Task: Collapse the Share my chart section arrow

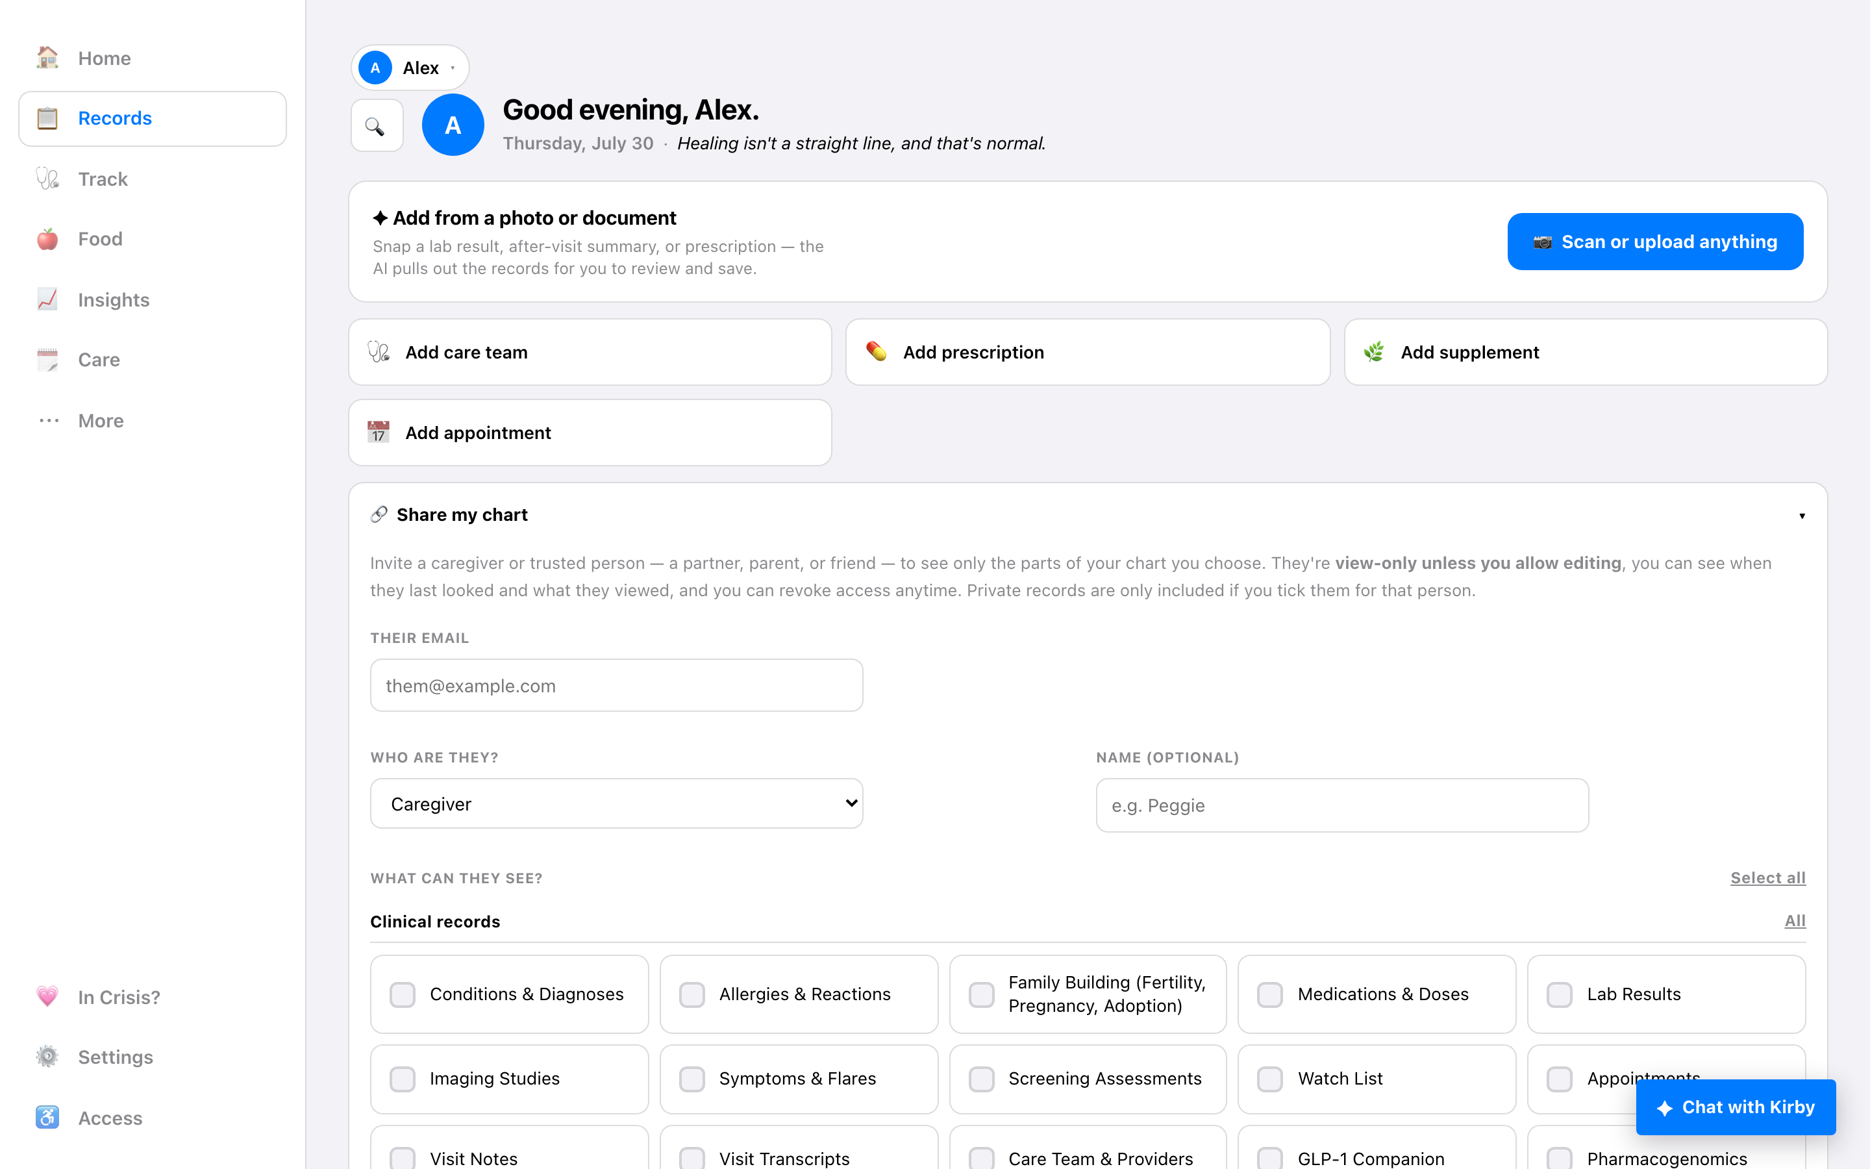Action: 1801,516
